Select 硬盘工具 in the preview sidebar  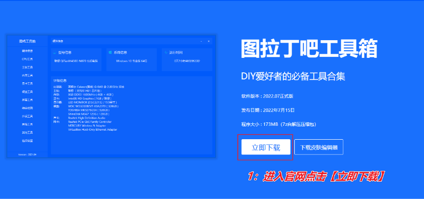pos(27,92)
